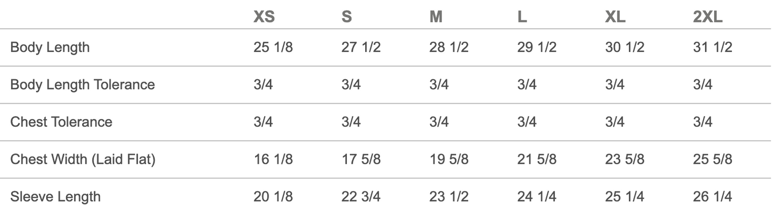This screenshot has height=215, width=776.
Task: Click the Sleeve Length row label
Action: 55,196
